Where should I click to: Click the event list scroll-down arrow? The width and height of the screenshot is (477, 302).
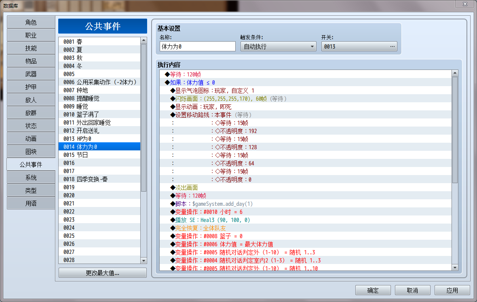(144, 261)
